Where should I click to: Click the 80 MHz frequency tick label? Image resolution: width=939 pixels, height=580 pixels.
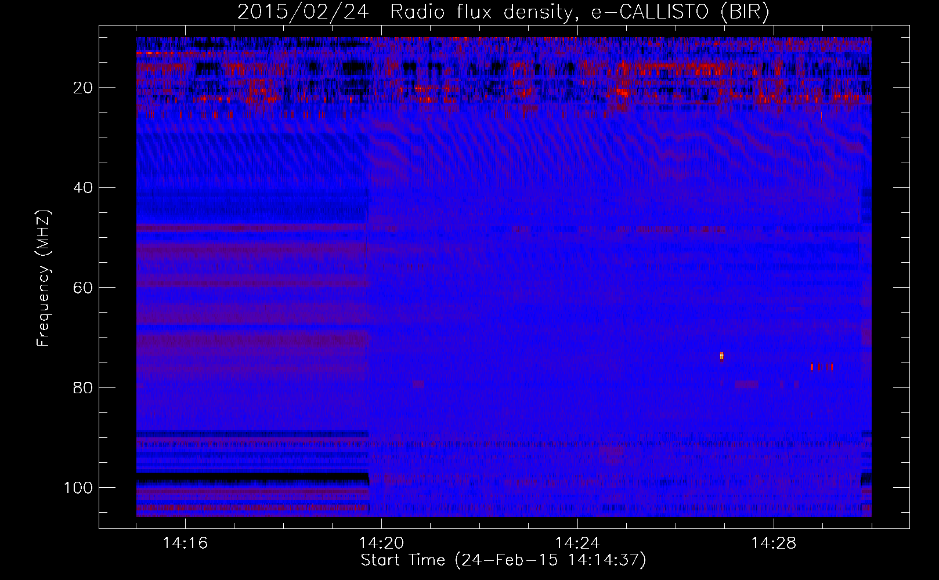pyautogui.click(x=84, y=388)
